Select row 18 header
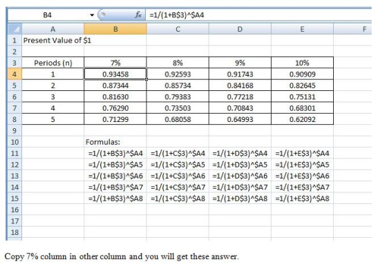Screen dimensions: 387x266 [x=15, y=232]
